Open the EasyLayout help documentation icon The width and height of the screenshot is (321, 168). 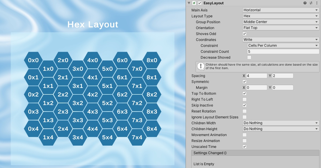(x=305, y=3)
